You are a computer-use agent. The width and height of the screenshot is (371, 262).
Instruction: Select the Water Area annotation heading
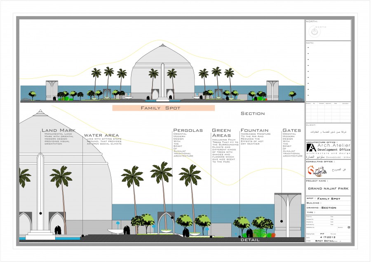pos(101,135)
